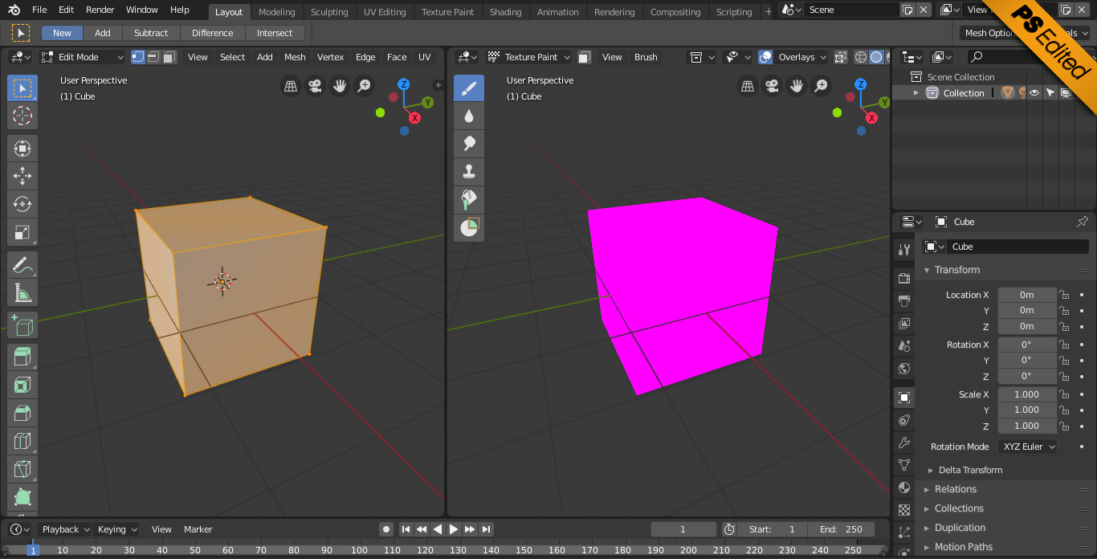This screenshot has height=559, width=1097.
Task: Pin the Cube properties panel
Action: point(1082,222)
